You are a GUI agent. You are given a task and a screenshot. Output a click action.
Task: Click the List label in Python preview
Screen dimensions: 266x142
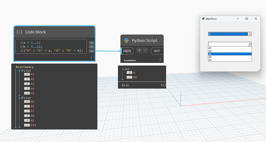(126, 69)
